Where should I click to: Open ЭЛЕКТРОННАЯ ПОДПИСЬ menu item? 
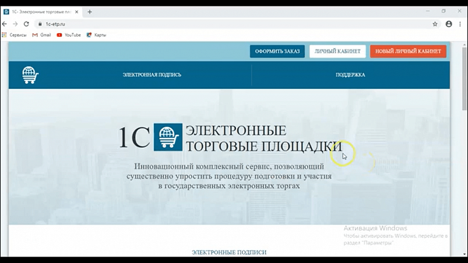tap(152, 74)
